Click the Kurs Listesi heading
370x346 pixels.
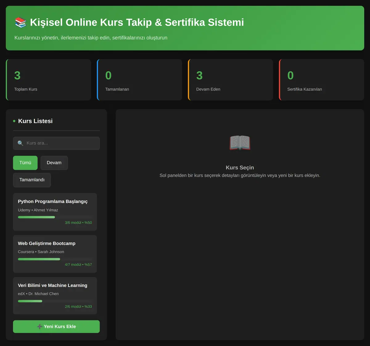pyautogui.click(x=35, y=121)
